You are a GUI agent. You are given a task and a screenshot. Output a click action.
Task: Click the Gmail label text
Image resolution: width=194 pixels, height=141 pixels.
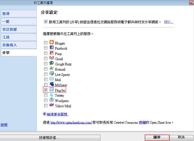tap(59, 59)
